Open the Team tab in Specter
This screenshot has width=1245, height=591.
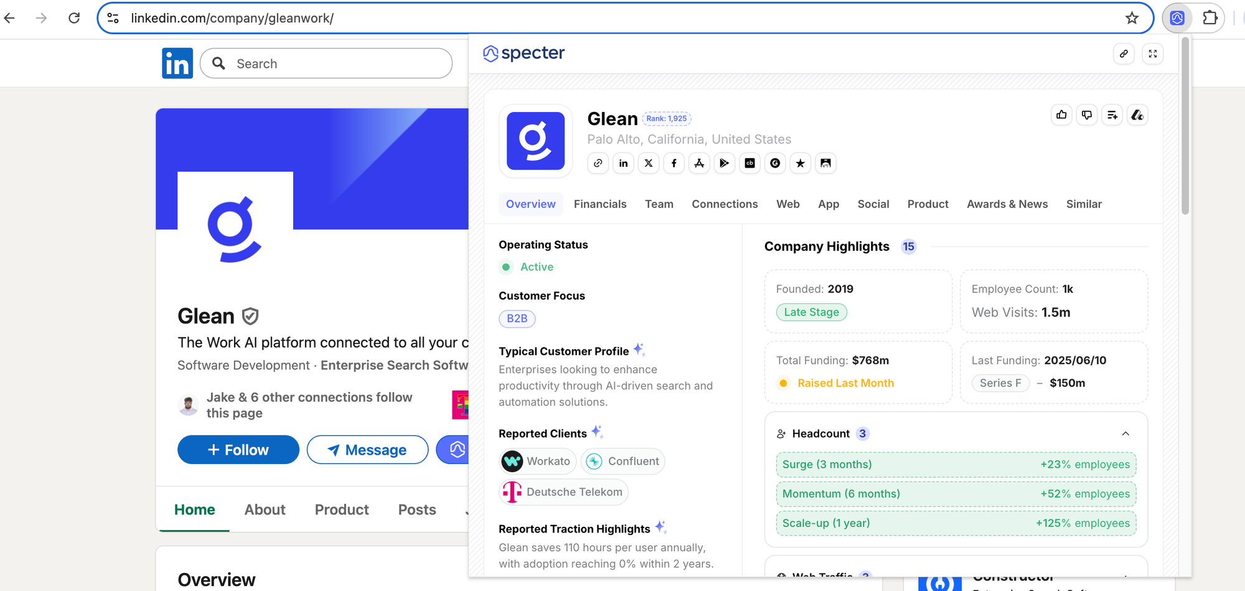click(x=659, y=204)
